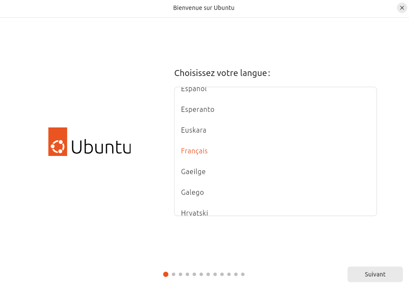Viewport: 409px width, 289px height.
Task: Click the fourth page indicator dot
Action: (187, 274)
